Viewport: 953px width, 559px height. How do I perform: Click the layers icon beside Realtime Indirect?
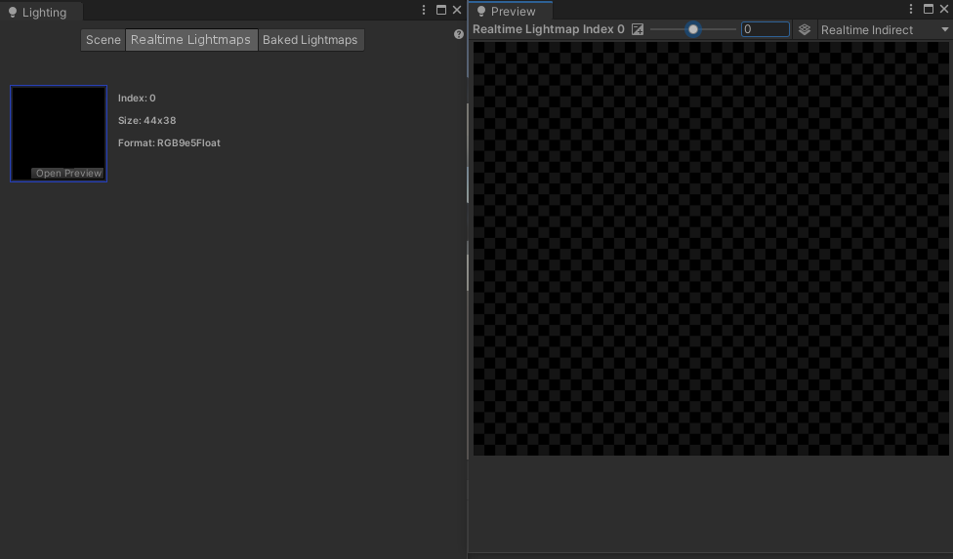click(x=805, y=29)
